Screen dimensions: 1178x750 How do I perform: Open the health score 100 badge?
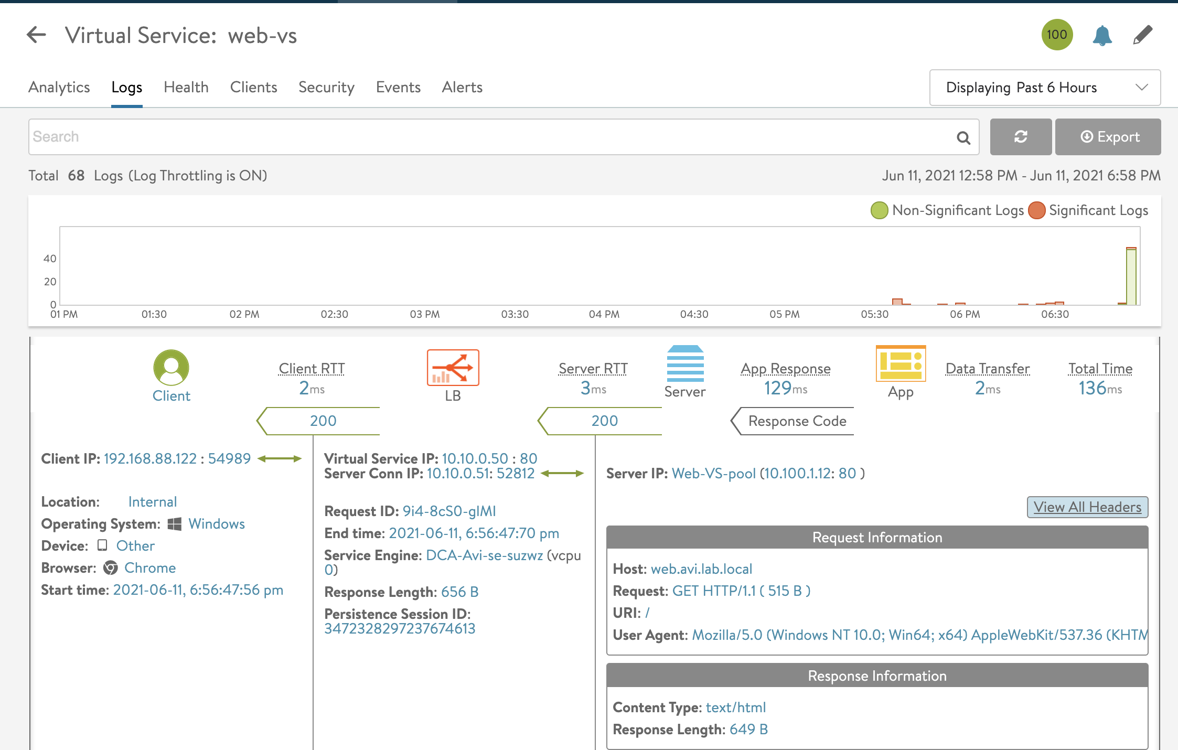(x=1057, y=35)
